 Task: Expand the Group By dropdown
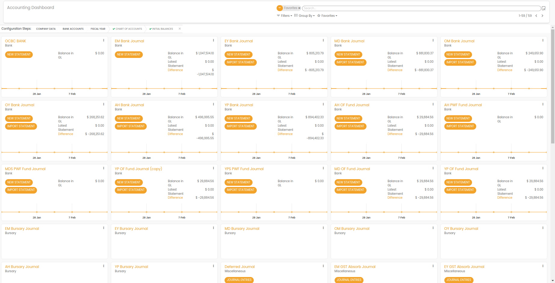point(305,16)
